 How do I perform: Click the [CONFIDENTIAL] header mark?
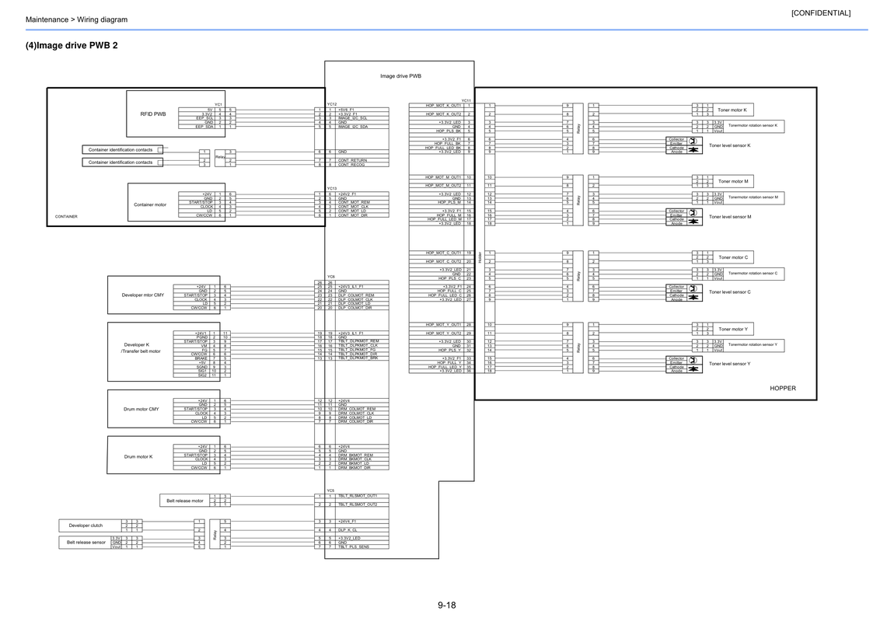pos(820,12)
